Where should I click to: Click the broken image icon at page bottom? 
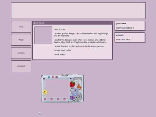click(40, 113)
